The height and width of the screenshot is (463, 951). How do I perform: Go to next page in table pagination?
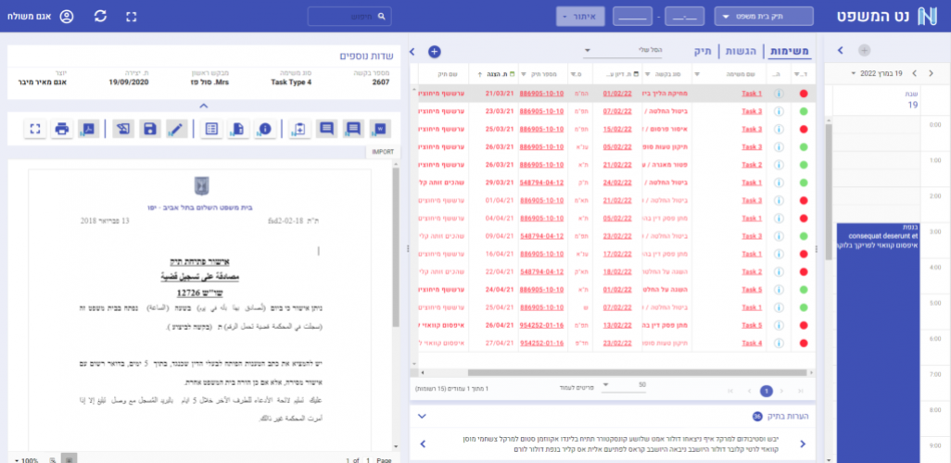[782, 391]
